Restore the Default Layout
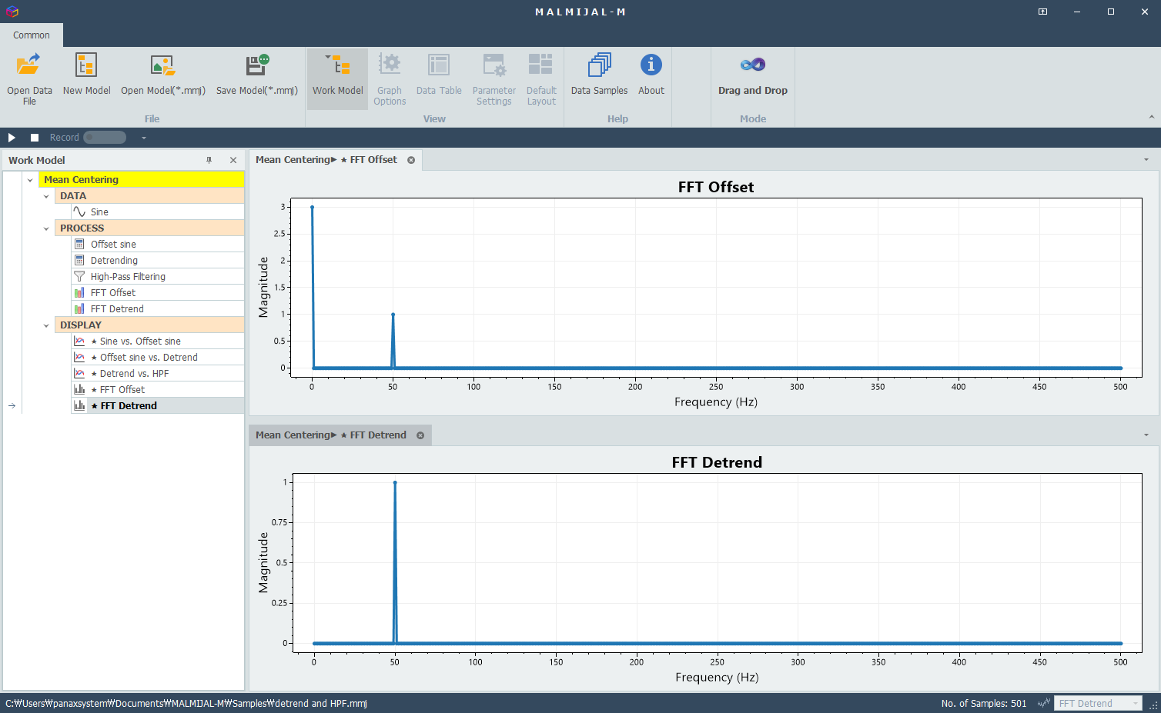Image resolution: width=1161 pixels, height=713 pixels. [541, 78]
